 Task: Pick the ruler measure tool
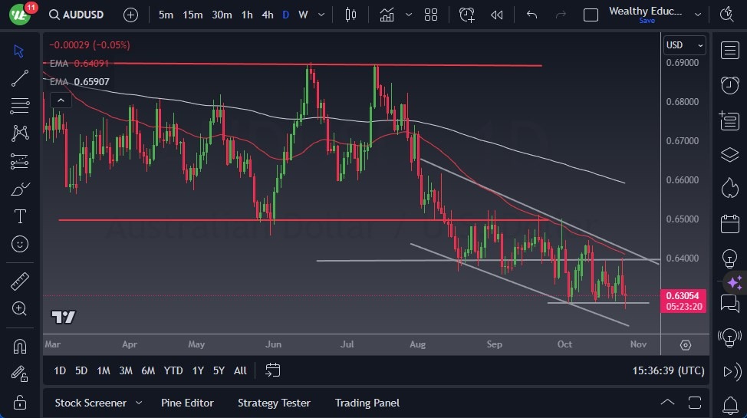[21, 281]
